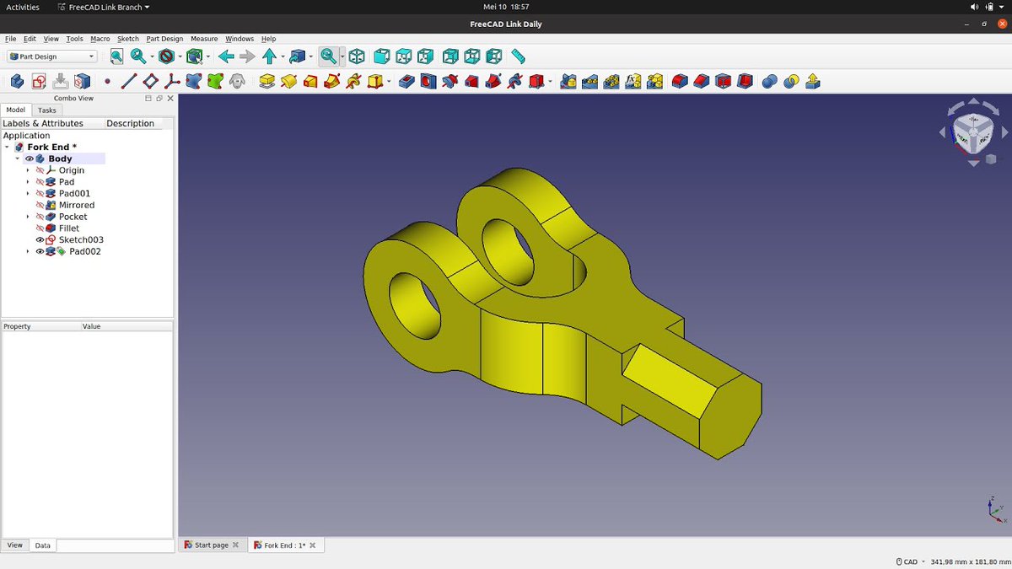The width and height of the screenshot is (1012, 569).
Task: Click the Polar pattern tool
Action: (611, 81)
